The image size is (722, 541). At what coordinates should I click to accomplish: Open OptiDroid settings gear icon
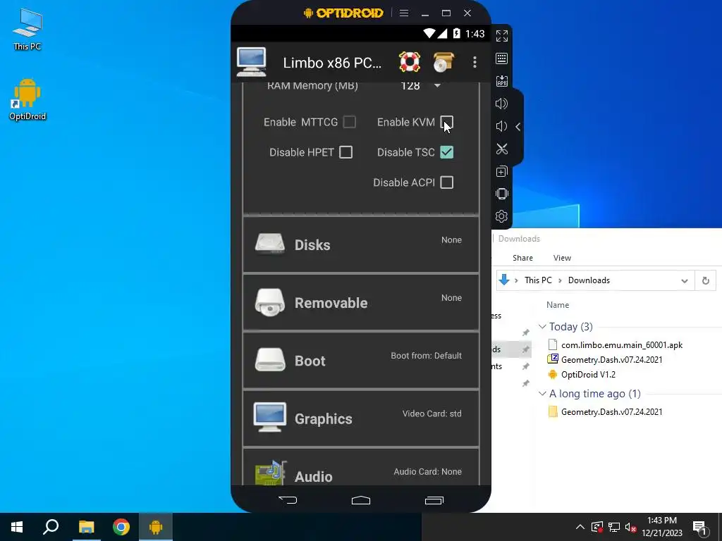pyautogui.click(x=501, y=216)
